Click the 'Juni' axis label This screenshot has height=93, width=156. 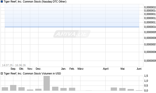tap(139, 69)
